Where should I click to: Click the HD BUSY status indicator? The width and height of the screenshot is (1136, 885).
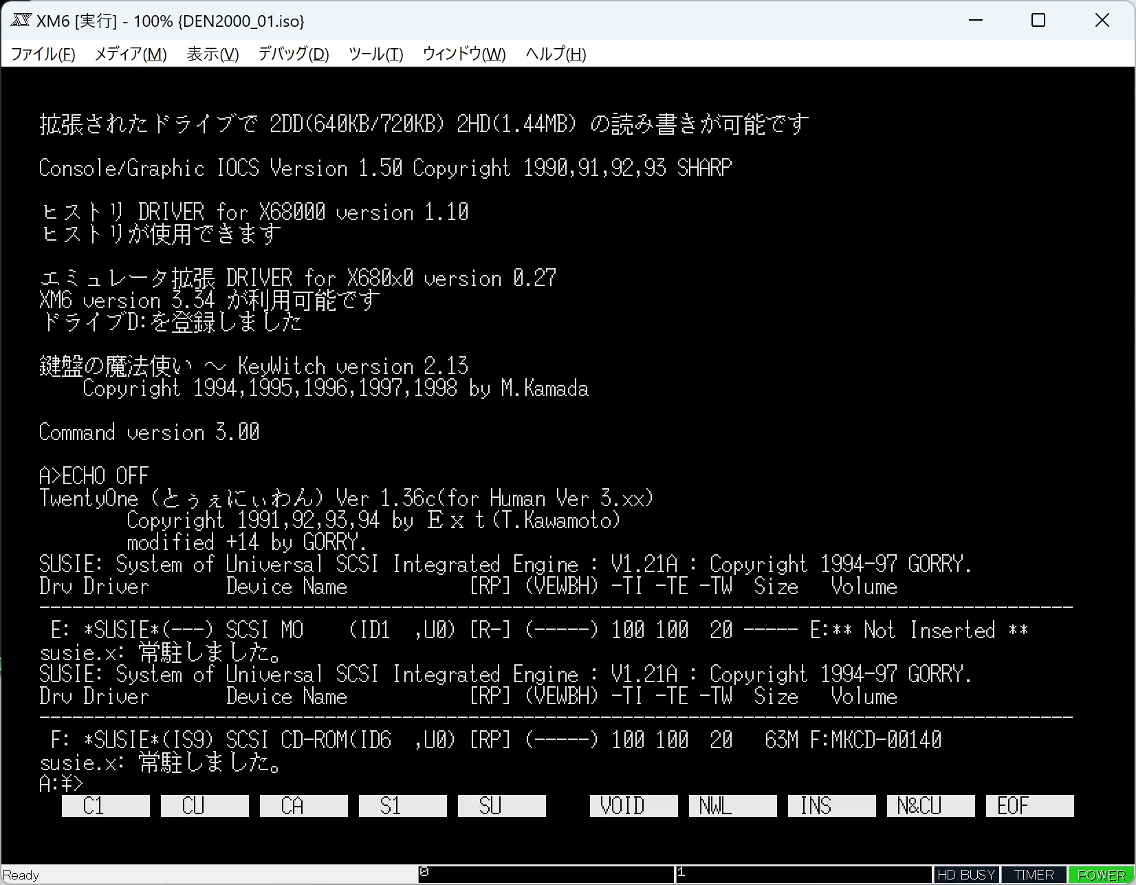coord(966,875)
